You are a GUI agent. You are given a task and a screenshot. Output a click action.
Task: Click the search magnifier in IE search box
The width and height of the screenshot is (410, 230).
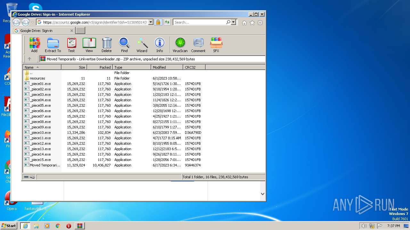pyautogui.click(x=228, y=22)
